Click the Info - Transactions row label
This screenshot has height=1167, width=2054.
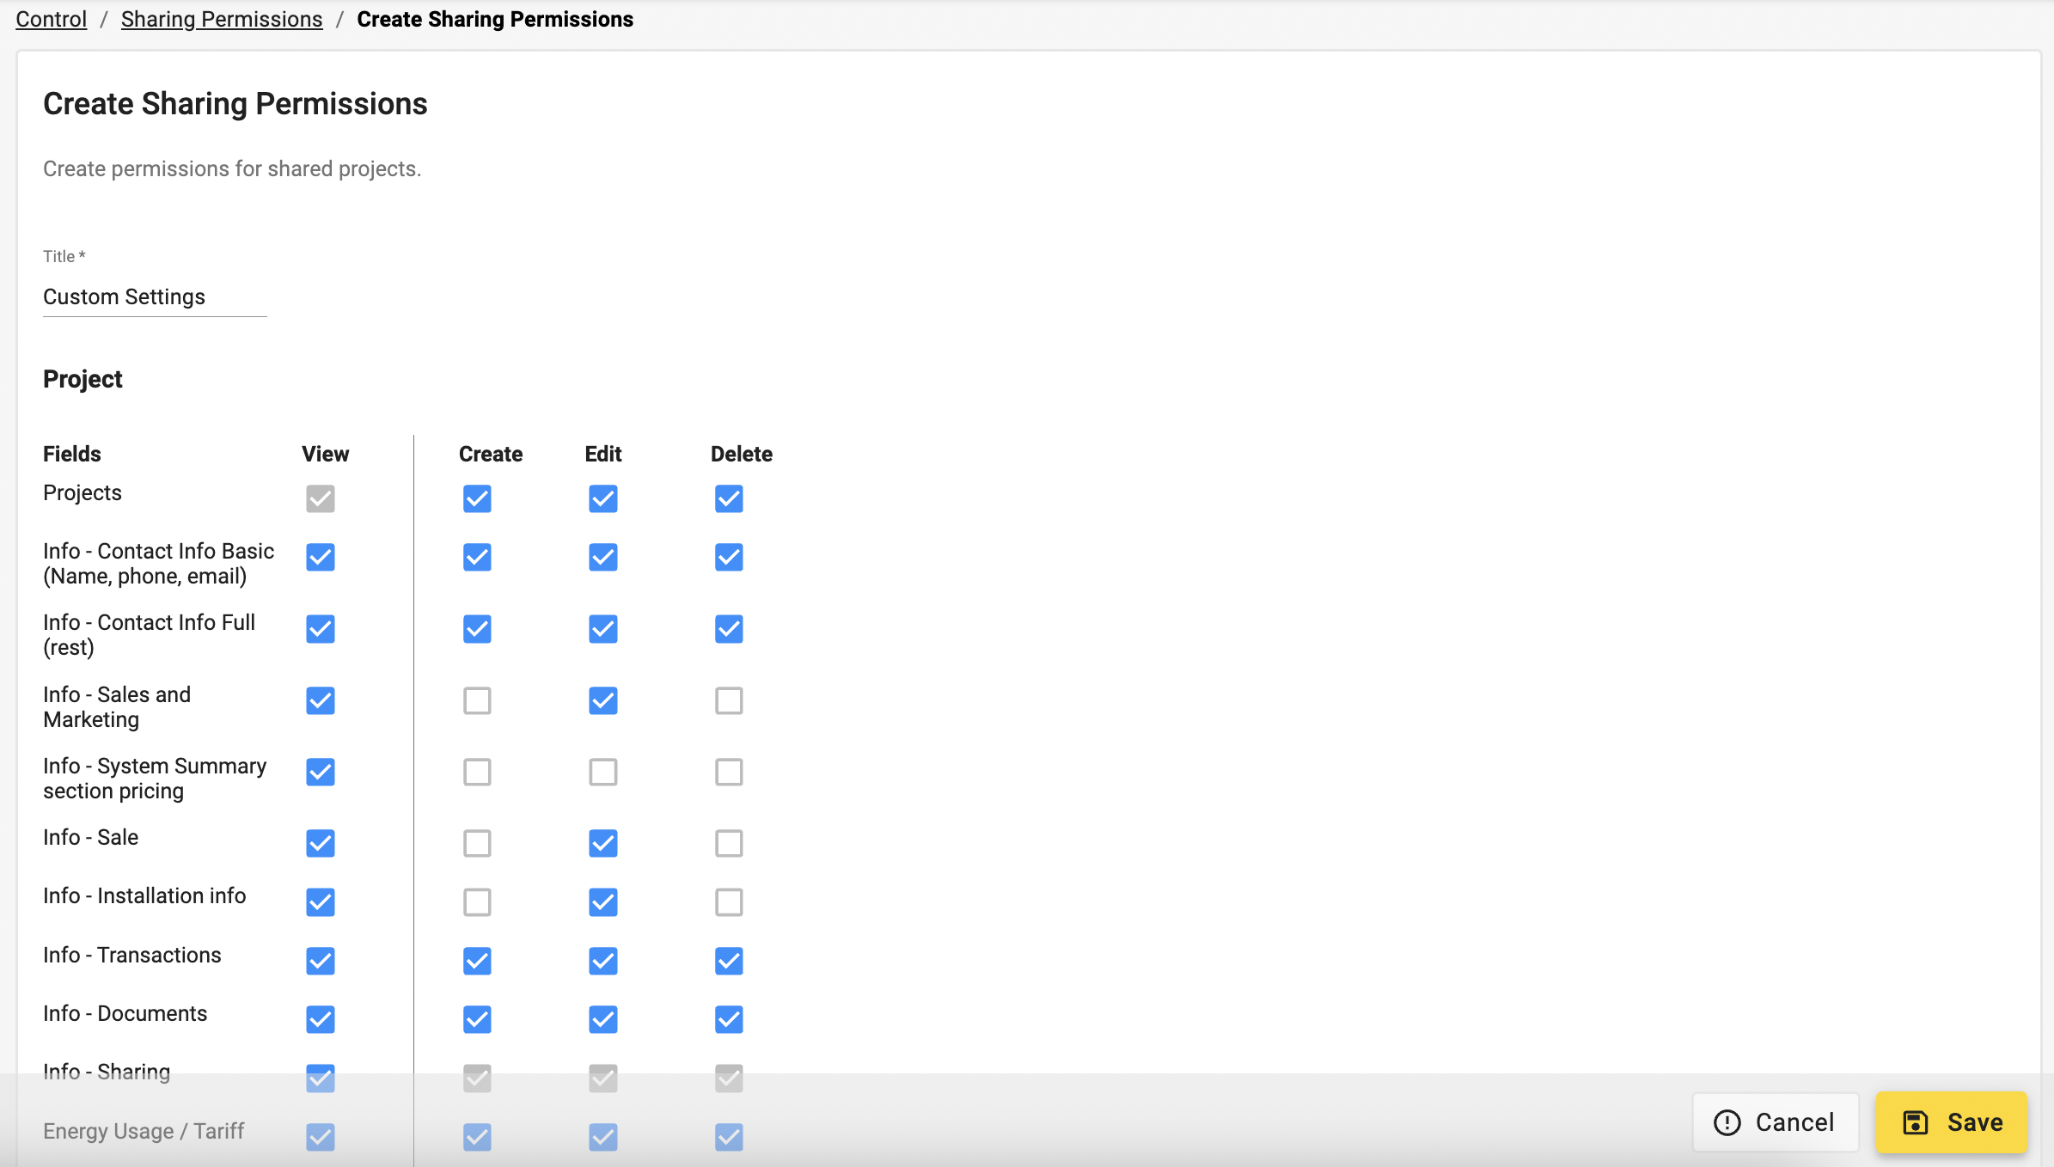pyautogui.click(x=132, y=955)
